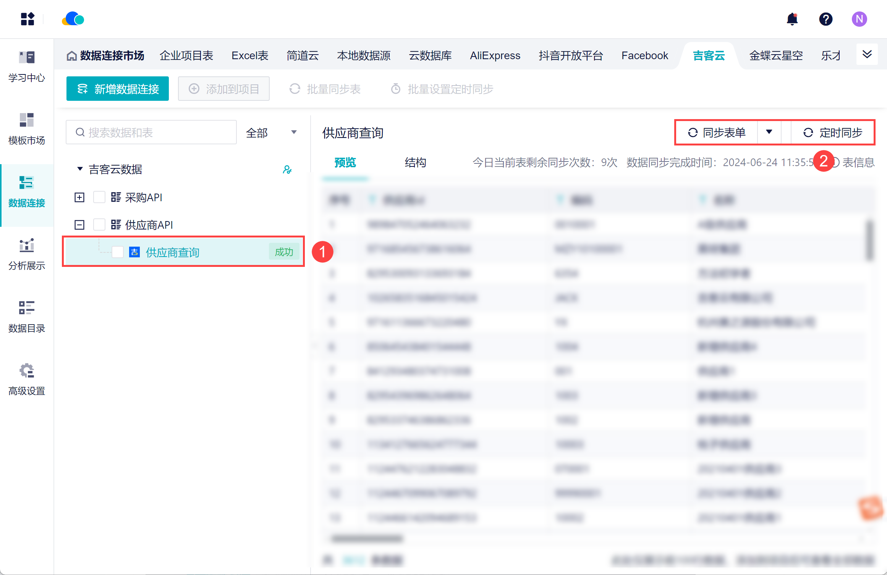Click the 定时同步 button
This screenshot has width=887, height=575.
point(833,132)
